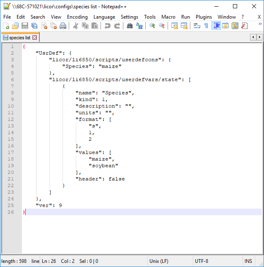Image resolution: width=264 pixels, height=267 pixels.
Task: Open the Plugins menu
Action: 204,17
